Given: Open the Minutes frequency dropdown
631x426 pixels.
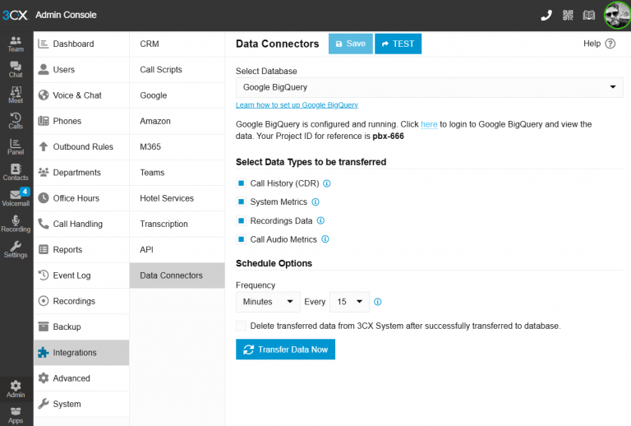Looking at the screenshot, I should point(268,302).
